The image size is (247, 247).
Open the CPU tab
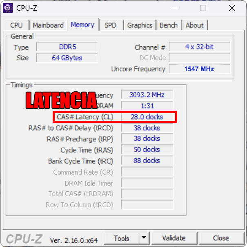pyautogui.click(x=16, y=25)
